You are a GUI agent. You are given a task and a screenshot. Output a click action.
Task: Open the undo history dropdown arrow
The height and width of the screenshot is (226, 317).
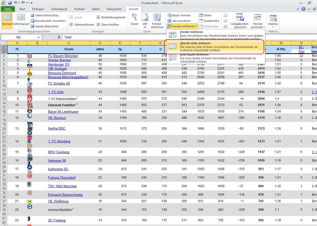point(19,3)
